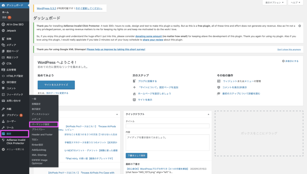Click Don't show this anymore link
307x174 pixels.
pyautogui.click(x=289, y=50)
